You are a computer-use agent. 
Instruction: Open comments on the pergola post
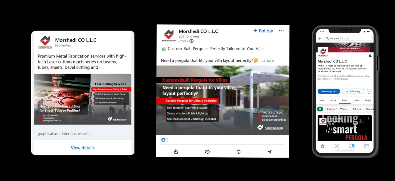click(207, 152)
